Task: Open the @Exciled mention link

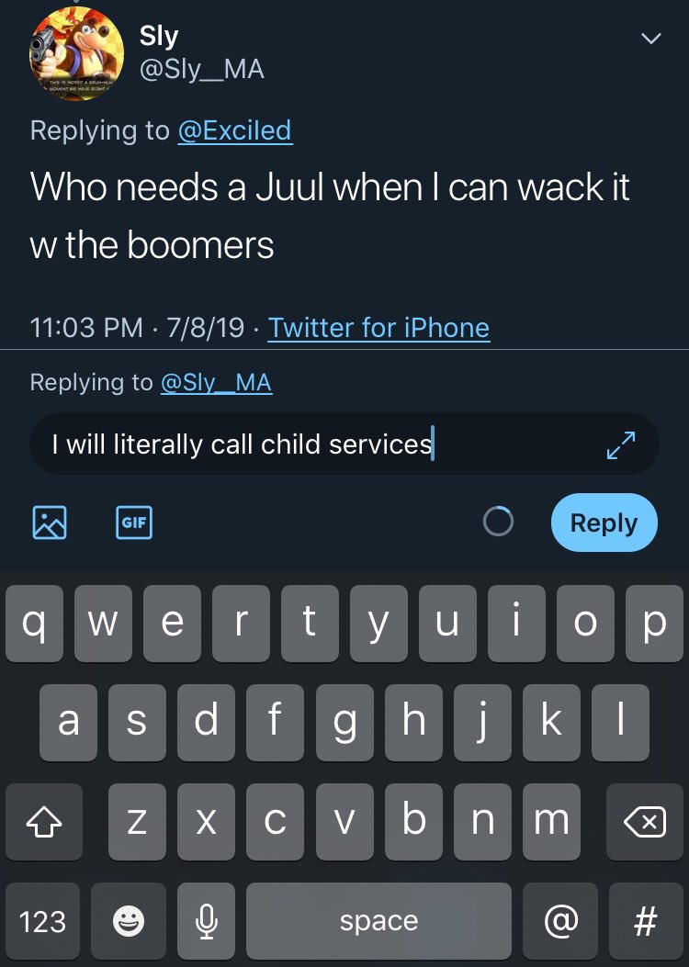Action: click(x=235, y=130)
